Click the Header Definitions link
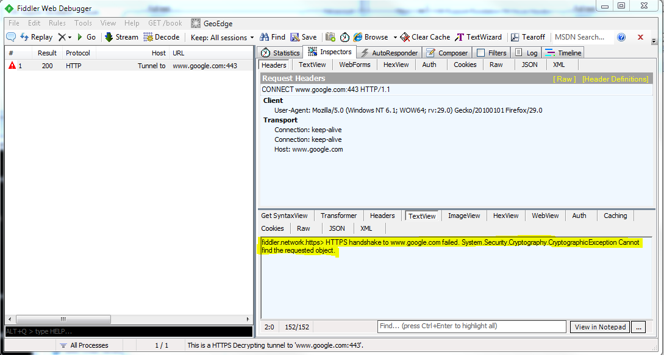The width and height of the screenshot is (664, 355). 615,79
